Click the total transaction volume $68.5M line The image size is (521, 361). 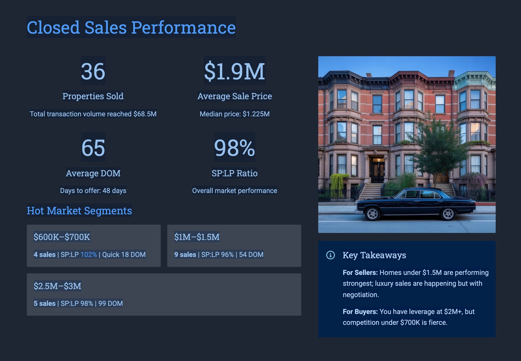[93, 114]
